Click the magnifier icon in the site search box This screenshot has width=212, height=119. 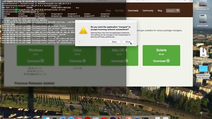[x=178, y=10]
